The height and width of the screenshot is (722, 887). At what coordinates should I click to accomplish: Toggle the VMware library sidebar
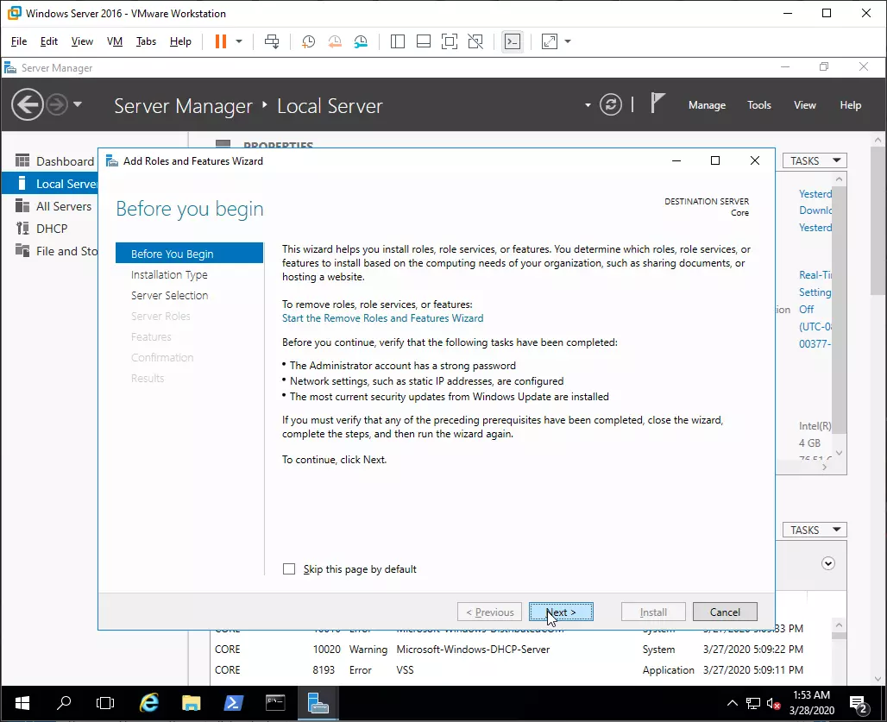pos(398,41)
